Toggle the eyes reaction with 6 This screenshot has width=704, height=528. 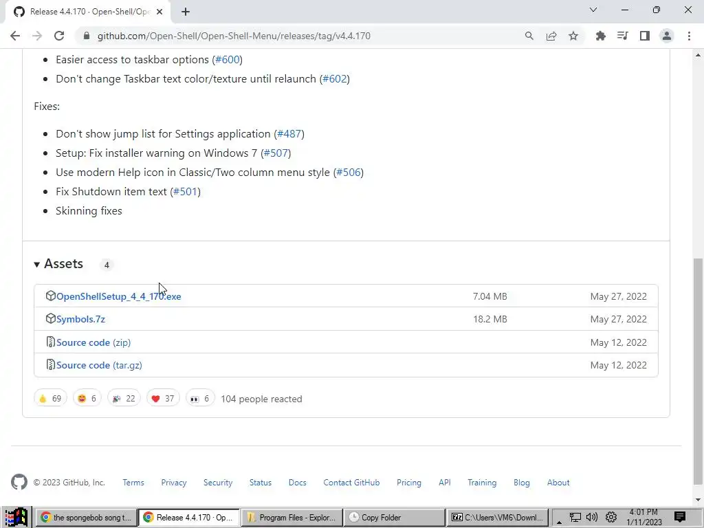tap(200, 398)
